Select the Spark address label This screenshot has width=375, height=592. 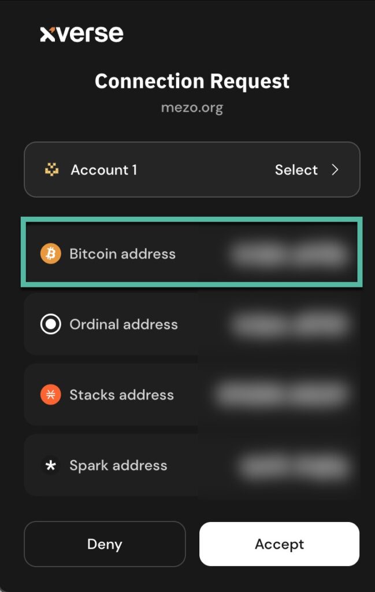pos(118,465)
